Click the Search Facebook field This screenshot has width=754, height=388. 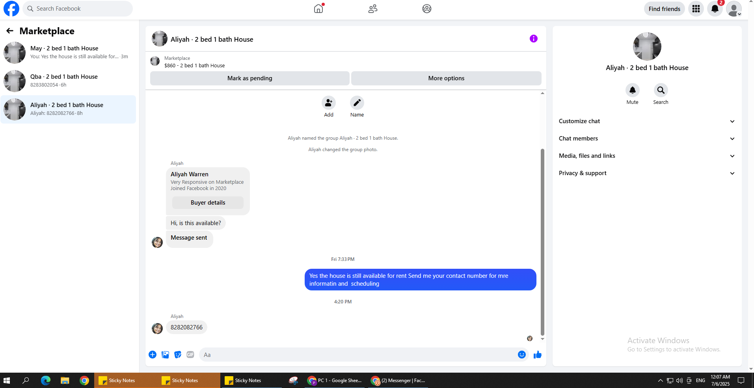78,9
